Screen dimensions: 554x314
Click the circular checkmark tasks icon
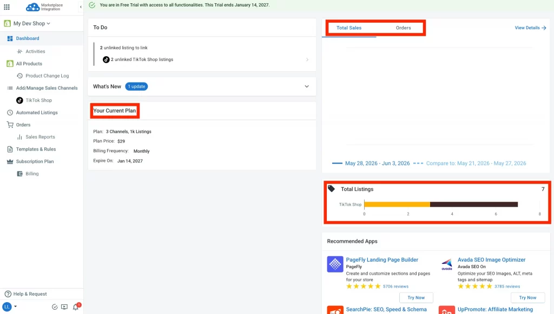point(55,307)
